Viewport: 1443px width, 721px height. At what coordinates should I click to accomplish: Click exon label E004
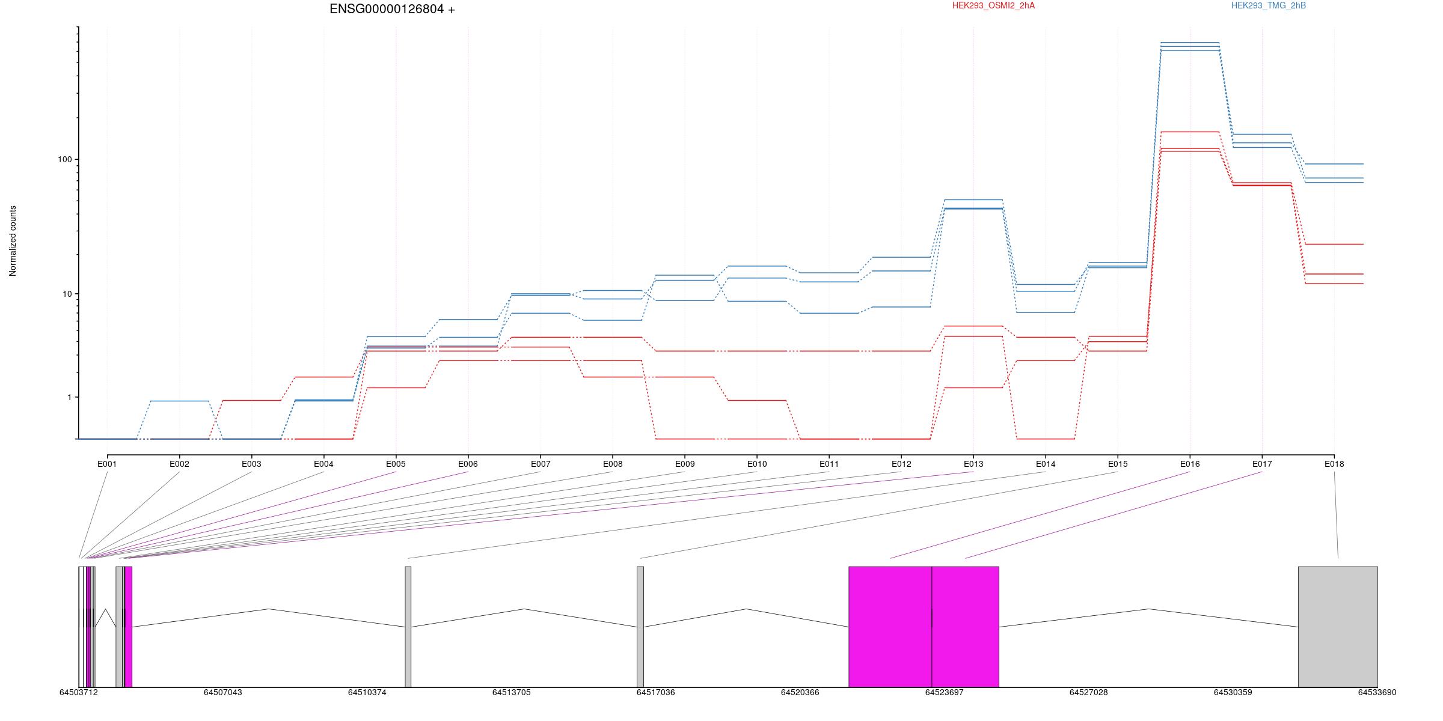pos(323,464)
